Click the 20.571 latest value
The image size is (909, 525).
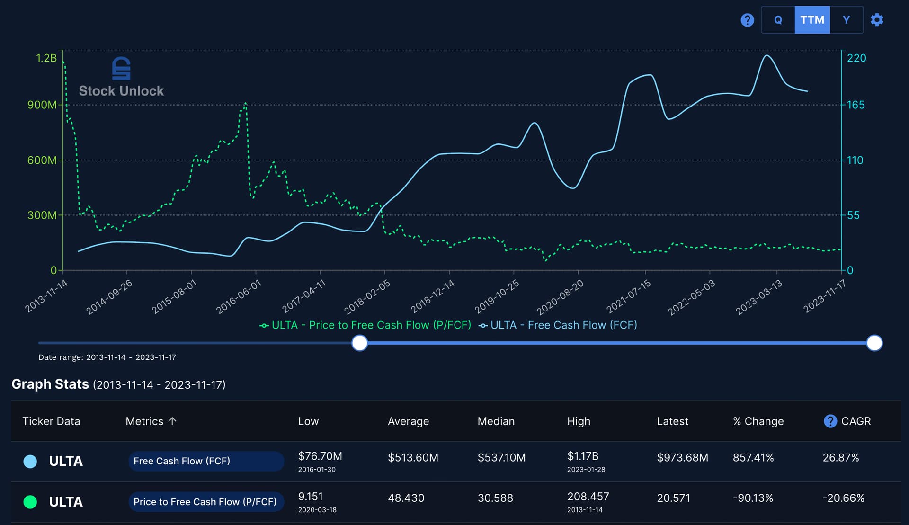point(673,498)
